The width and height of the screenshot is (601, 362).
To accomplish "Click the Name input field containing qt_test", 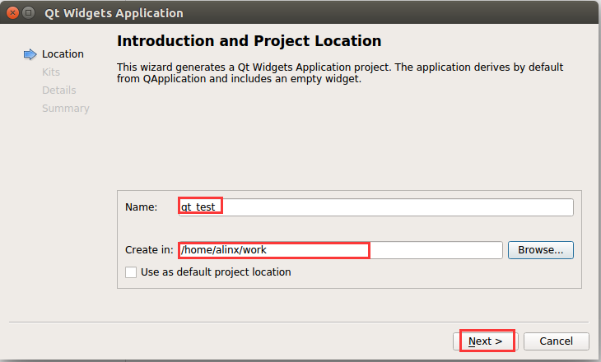I will point(375,207).
